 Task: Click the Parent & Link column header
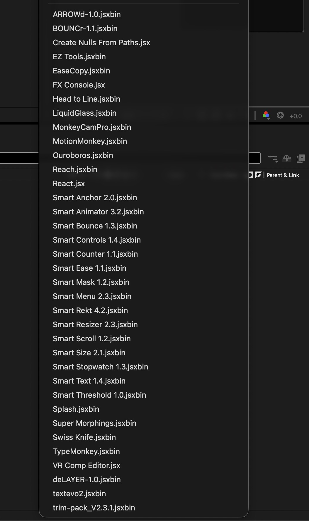click(x=283, y=175)
